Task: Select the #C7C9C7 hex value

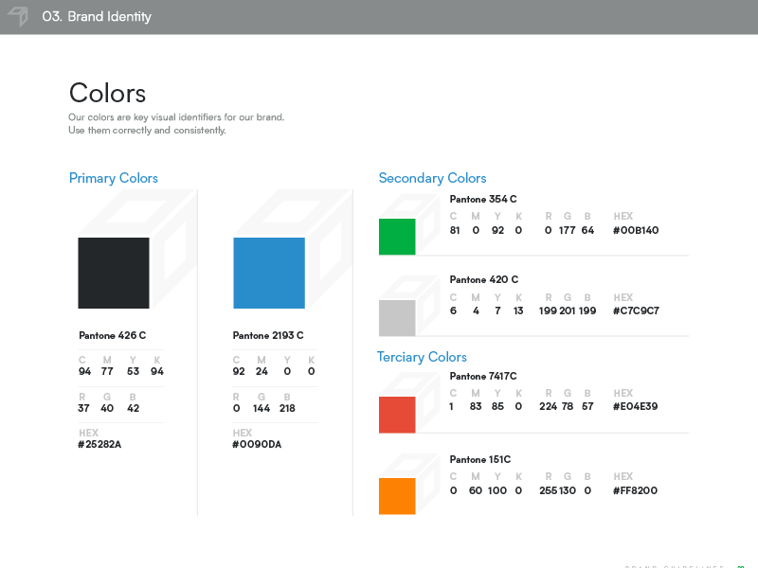Action: click(636, 311)
